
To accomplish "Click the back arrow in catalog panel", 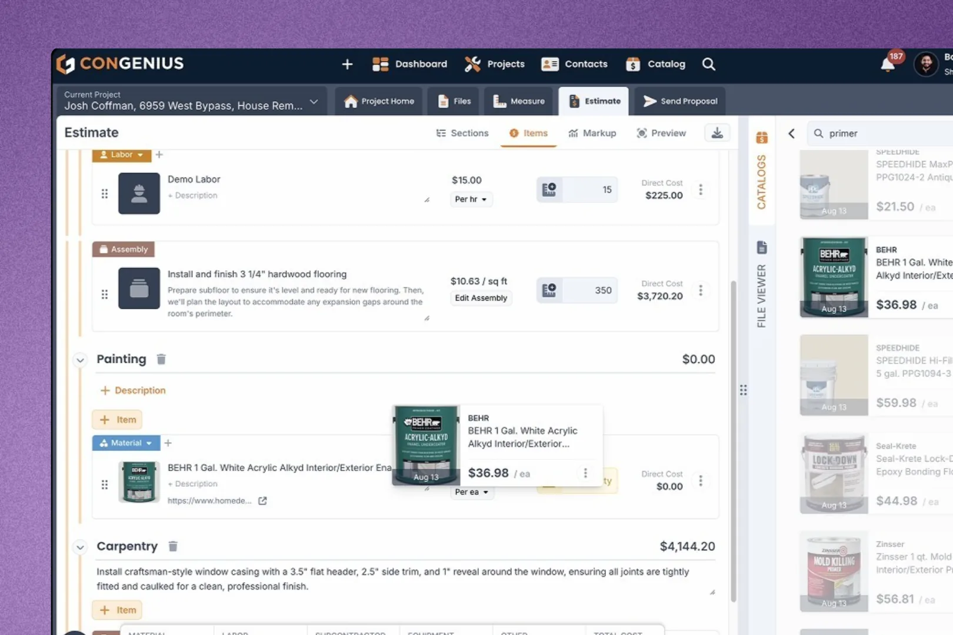I will (x=792, y=133).
